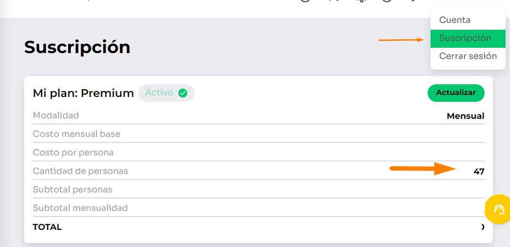Click the Suscripción page heading
Viewport: 510px width, 247px height.
[77, 47]
